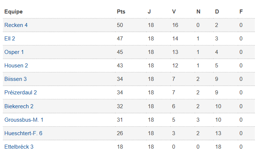
Task: Click the J column header
Action: click(x=149, y=12)
